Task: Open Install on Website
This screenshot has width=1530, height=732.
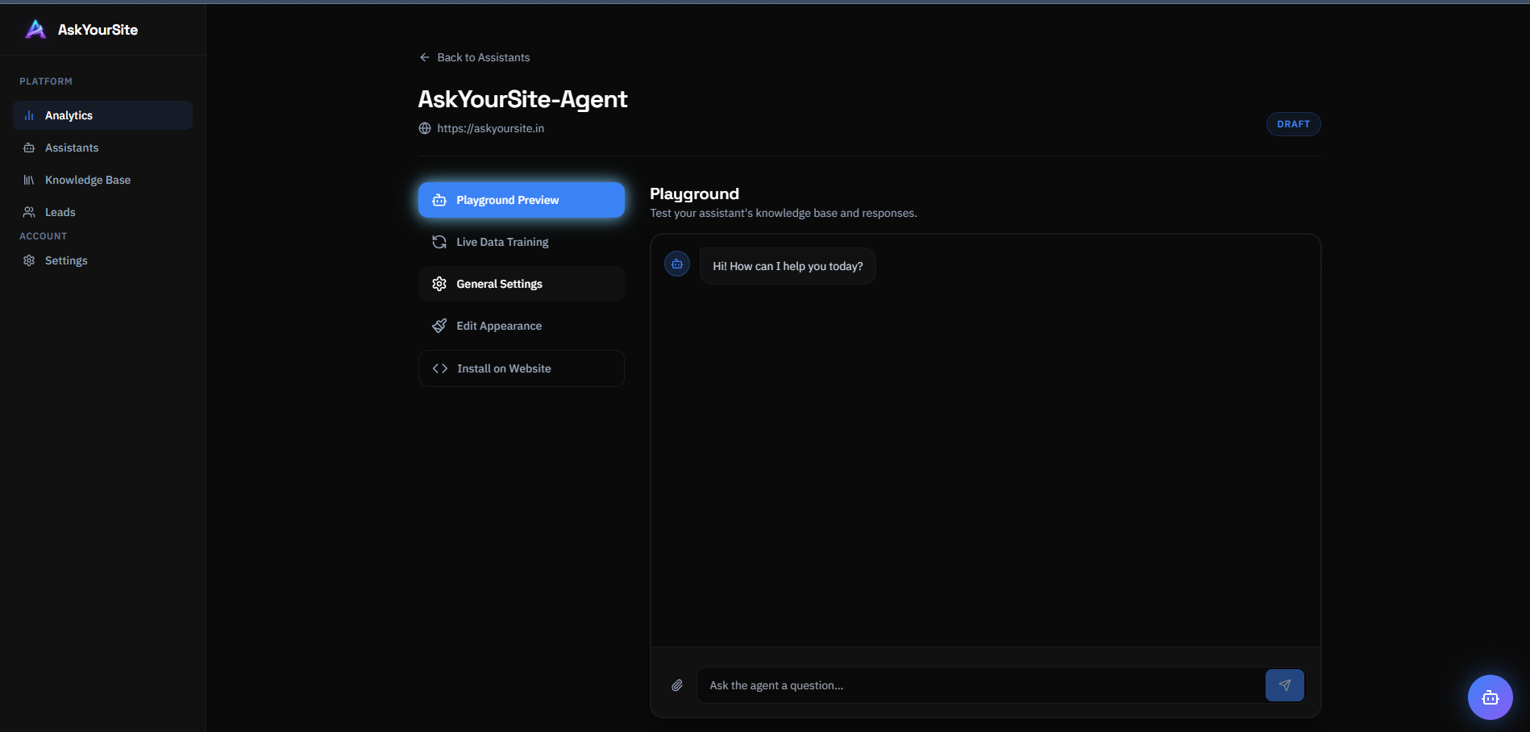Action: [521, 368]
